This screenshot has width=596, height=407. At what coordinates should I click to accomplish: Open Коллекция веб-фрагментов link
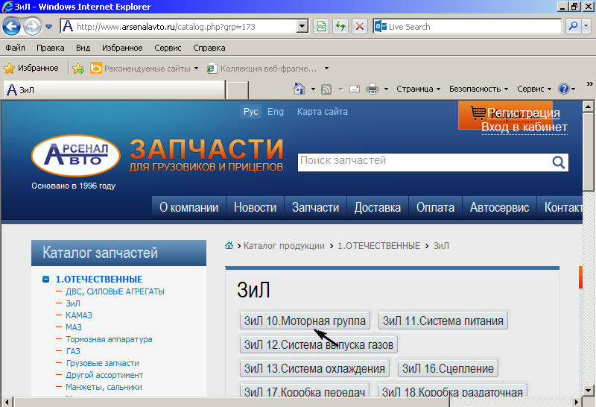pos(262,69)
